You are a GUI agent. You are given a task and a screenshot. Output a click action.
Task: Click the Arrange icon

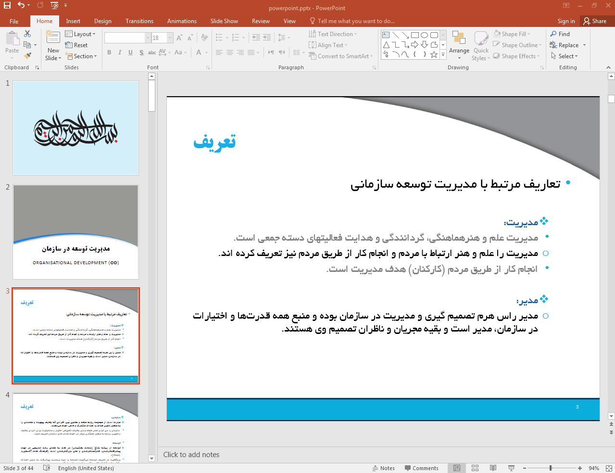click(459, 38)
